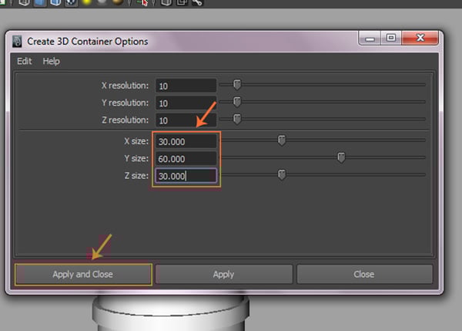
Task: Click the brown textured sphere toolbar icon
Action: (x=118, y=2)
